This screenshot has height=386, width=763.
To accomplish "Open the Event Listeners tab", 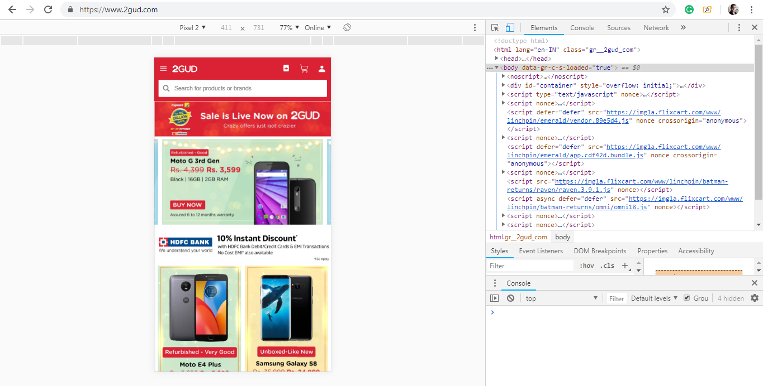I will pos(541,251).
